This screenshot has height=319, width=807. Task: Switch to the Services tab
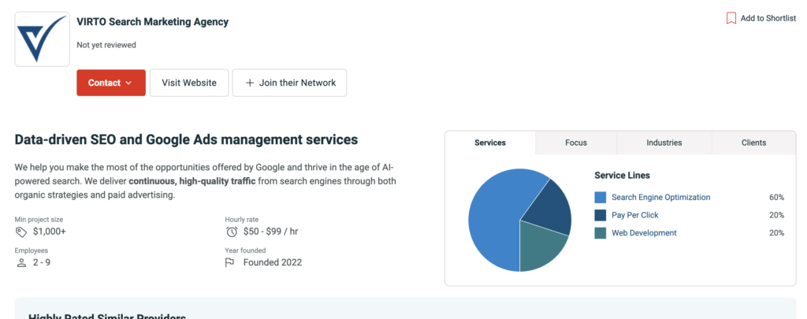point(490,143)
